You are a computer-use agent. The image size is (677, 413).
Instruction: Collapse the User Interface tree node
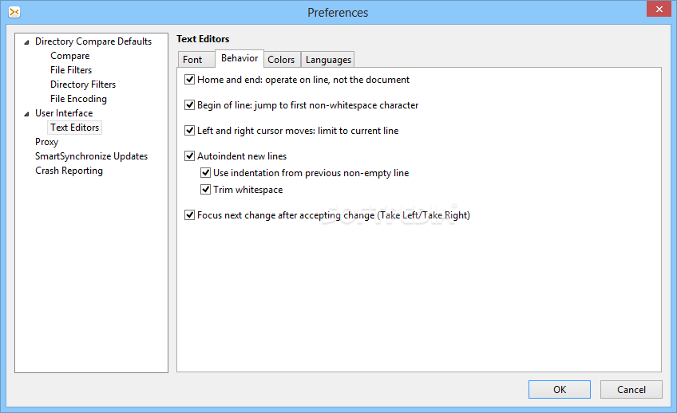(x=27, y=114)
